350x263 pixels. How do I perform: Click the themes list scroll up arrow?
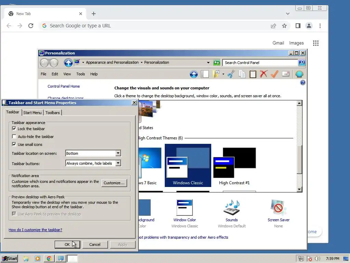[299, 103]
